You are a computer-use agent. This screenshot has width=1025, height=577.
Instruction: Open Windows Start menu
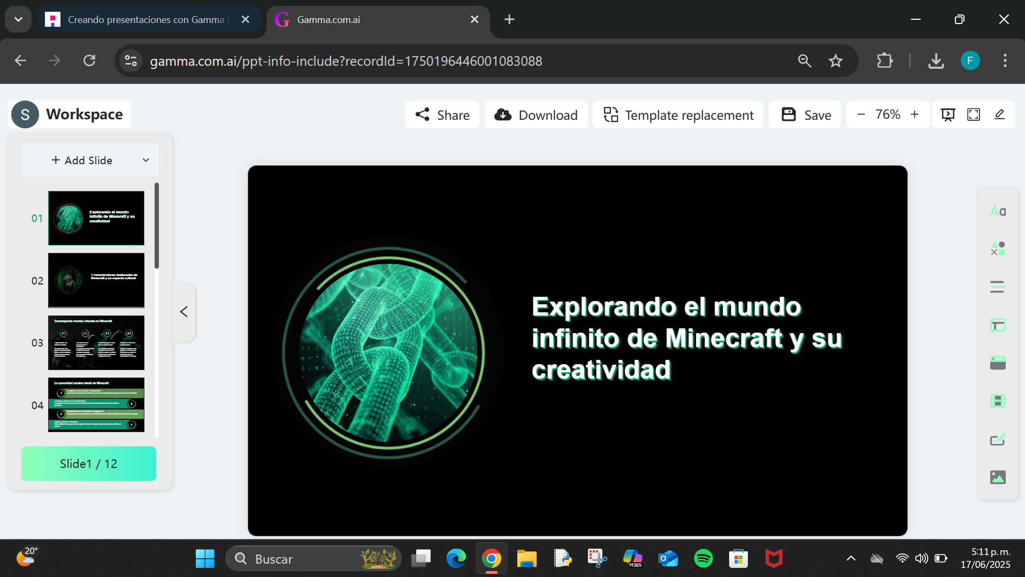(205, 559)
